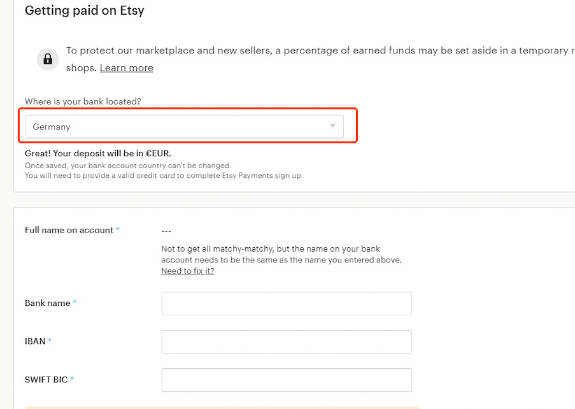The height and width of the screenshot is (409, 575).
Task: Click the lock icon in the notice
Action: pos(47,59)
